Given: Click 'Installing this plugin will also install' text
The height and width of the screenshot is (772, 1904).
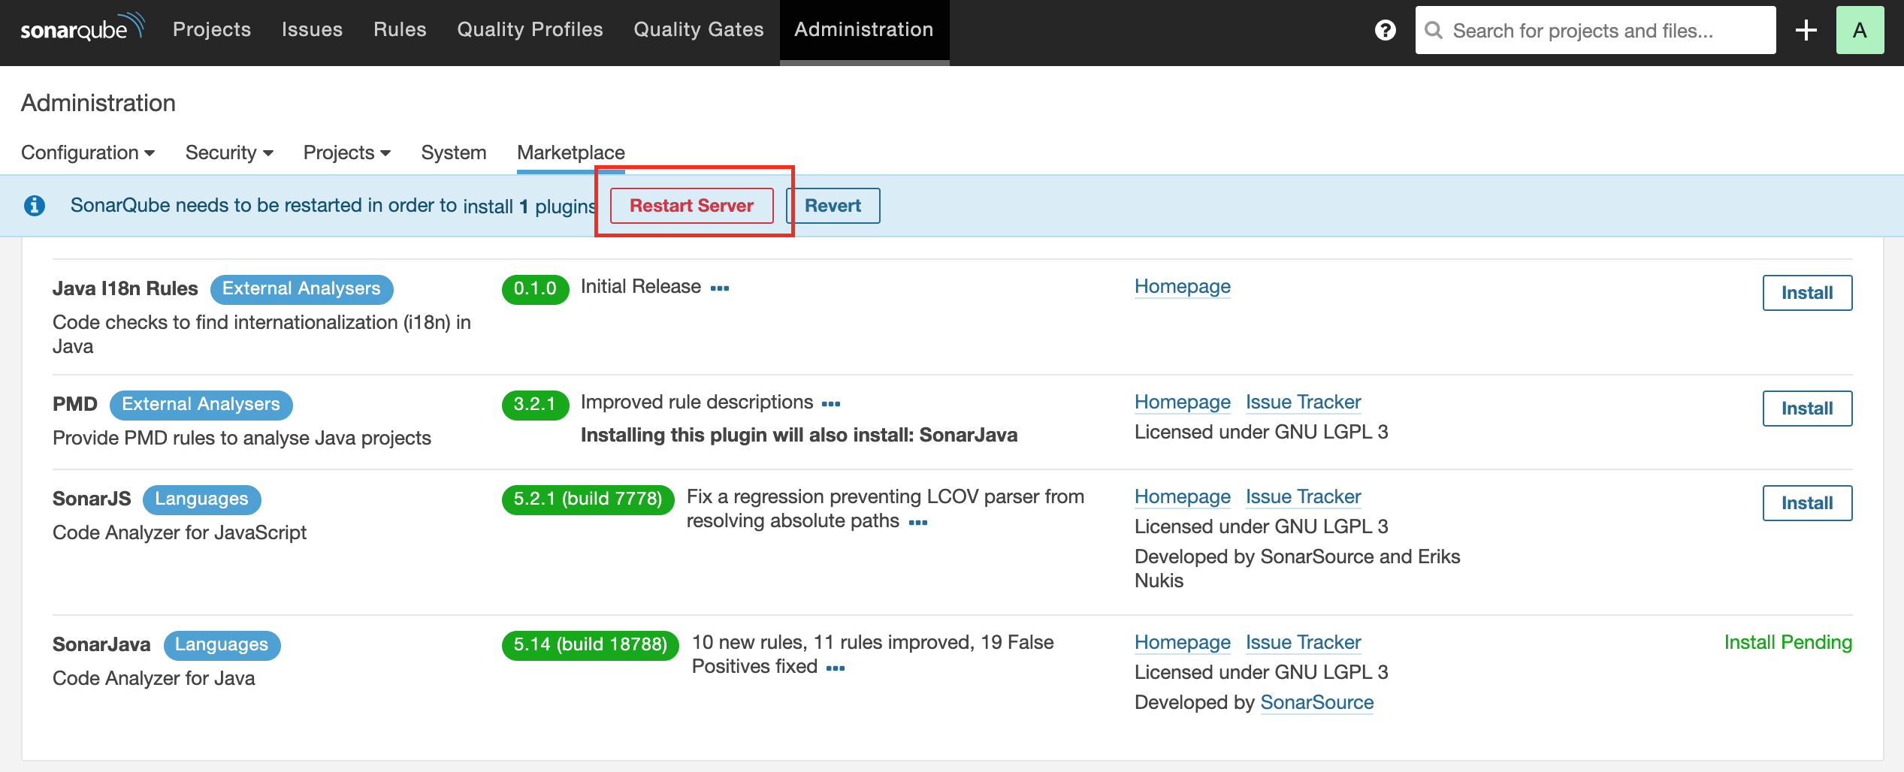Looking at the screenshot, I should [799, 436].
